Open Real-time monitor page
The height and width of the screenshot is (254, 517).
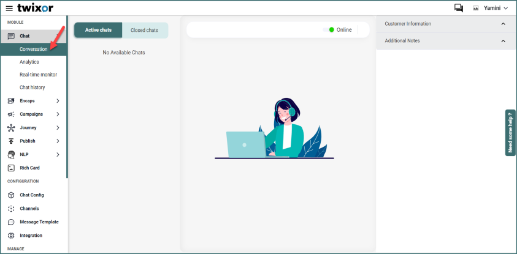[x=38, y=75]
